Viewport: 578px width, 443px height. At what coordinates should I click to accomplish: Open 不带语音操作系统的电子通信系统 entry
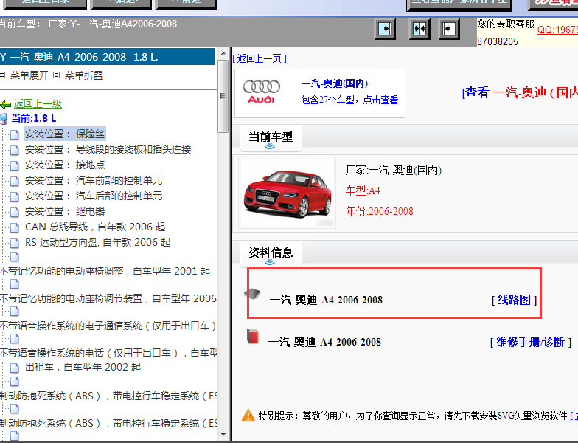coord(108,326)
